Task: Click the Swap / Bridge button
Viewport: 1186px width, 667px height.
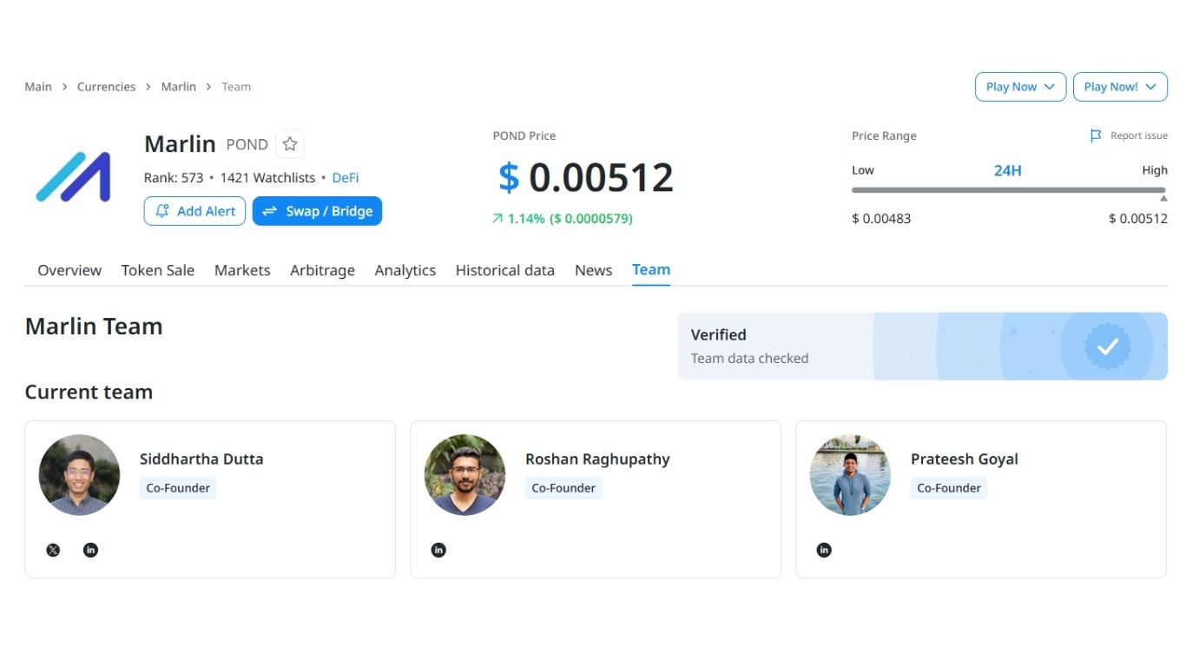Action: pos(317,211)
